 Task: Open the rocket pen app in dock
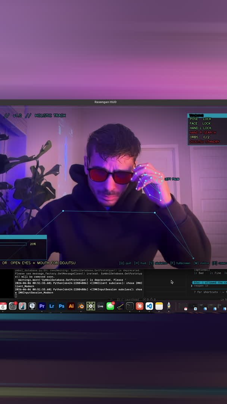click(169, 306)
